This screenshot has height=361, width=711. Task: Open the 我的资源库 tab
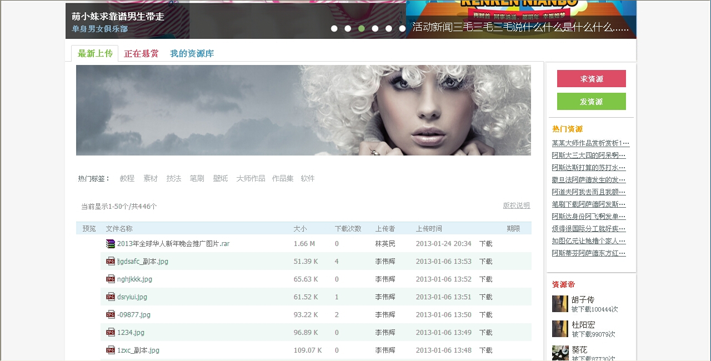coord(192,54)
